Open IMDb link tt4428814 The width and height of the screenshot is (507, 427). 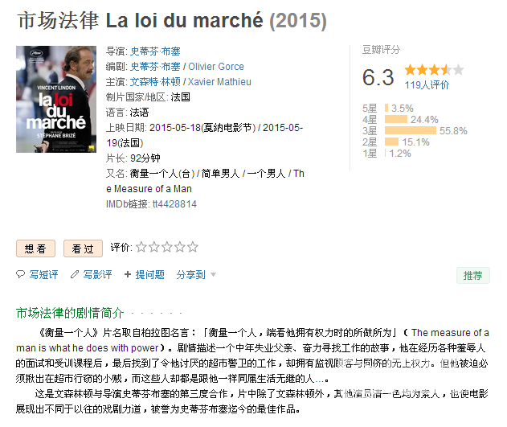174,204
